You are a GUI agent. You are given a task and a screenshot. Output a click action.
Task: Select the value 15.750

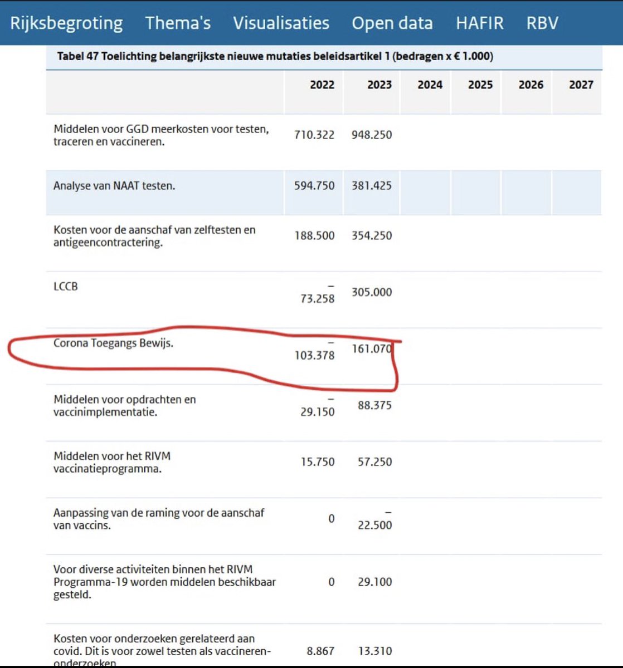pos(318,462)
